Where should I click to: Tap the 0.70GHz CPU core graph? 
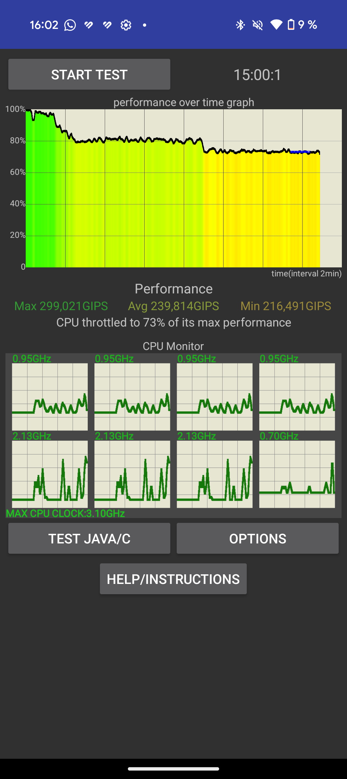click(x=297, y=474)
